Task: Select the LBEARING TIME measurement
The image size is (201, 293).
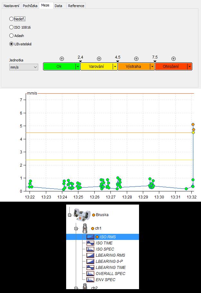Action: pos(111,267)
